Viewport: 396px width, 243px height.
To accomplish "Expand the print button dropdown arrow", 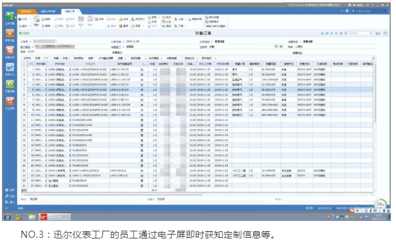I will [x=30, y=19].
